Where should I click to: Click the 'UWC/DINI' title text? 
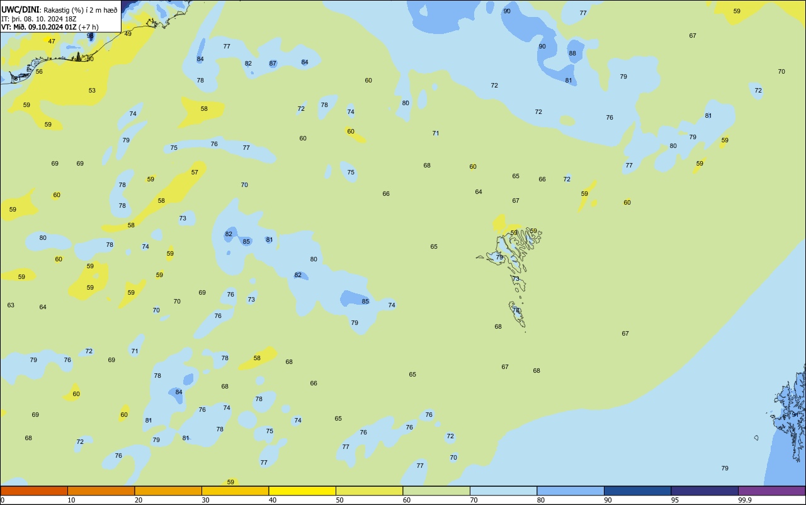(x=20, y=9)
